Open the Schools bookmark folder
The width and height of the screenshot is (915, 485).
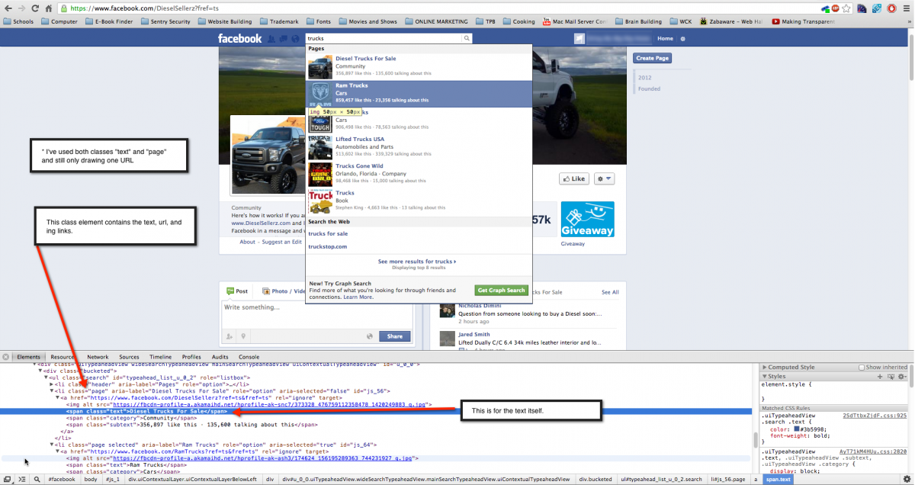pos(19,22)
